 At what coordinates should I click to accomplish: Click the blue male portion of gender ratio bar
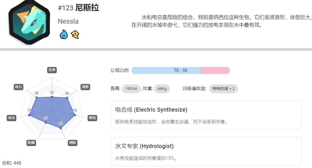point(166,70)
